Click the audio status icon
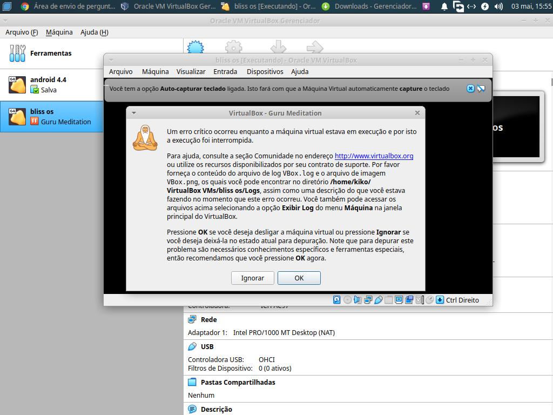The height and width of the screenshot is (415, 553). tap(358, 300)
